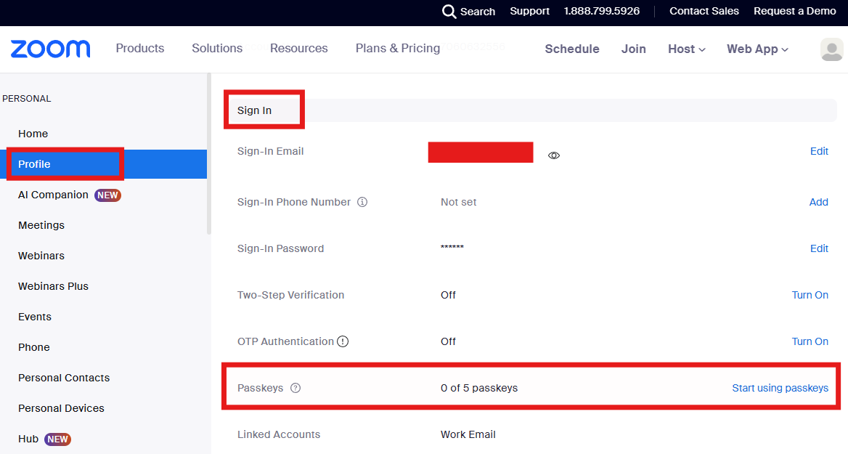Image resolution: width=848 pixels, height=454 pixels.
Task: Turn On Two-Step Verification
Action: pyautogui.click(x=810, y=295)
